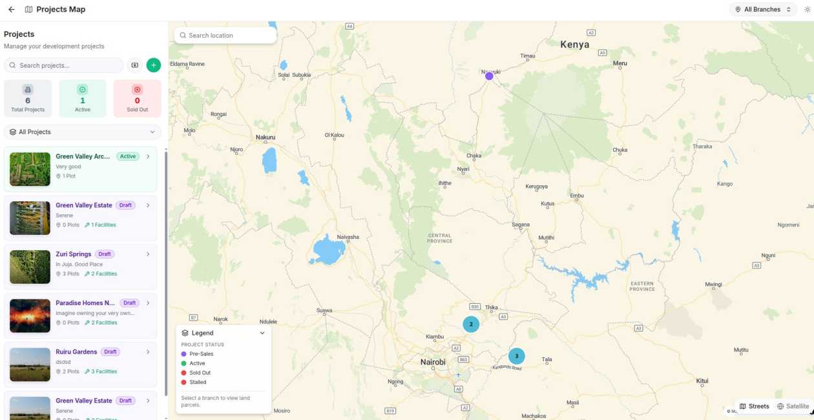
Task: Open Paradise Homes project chevron
Action: point(148,303)
